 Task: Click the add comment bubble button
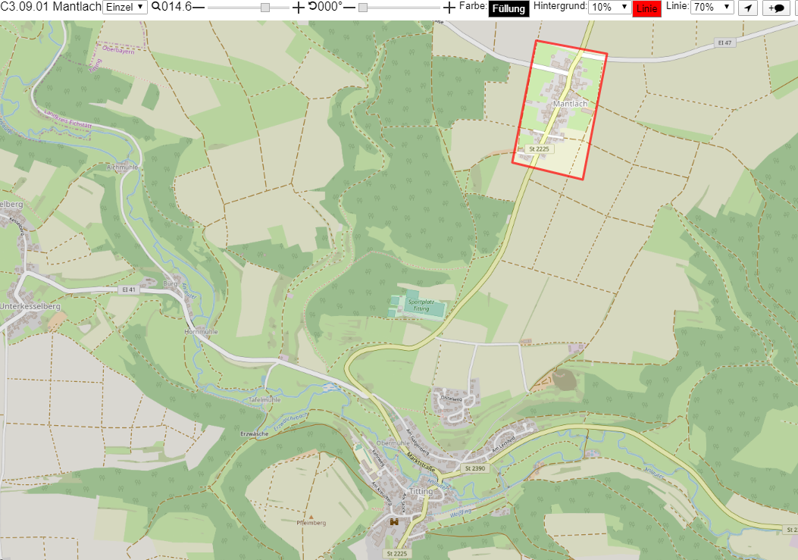point(776,8)
